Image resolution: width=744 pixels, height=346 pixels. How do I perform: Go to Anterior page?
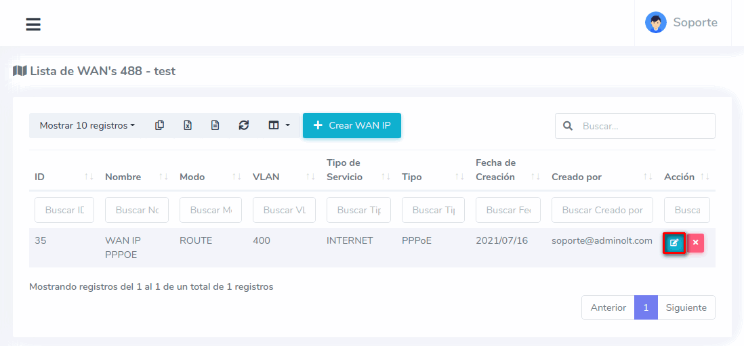click(608, 307)
